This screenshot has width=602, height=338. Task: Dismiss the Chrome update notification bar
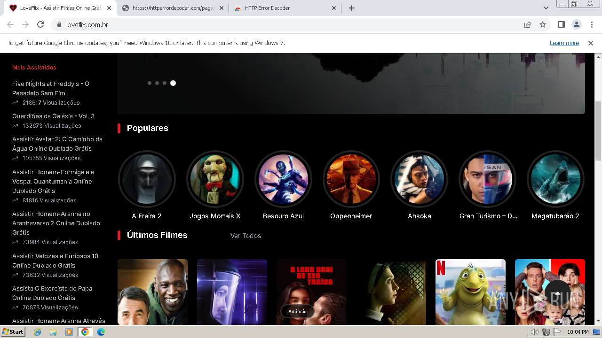click(591, 43)
